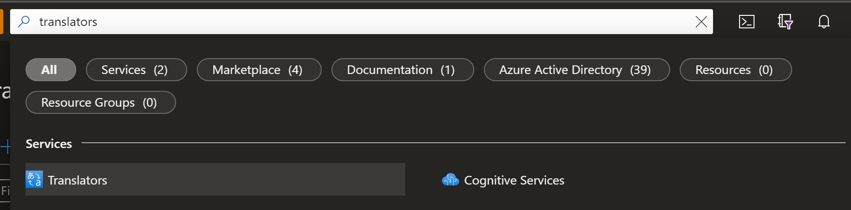Image resolution: width=851 pixels, height=210 pixels.
Task: Filter by Azure Active Directory (39)
Action: (x=576, y=70)
